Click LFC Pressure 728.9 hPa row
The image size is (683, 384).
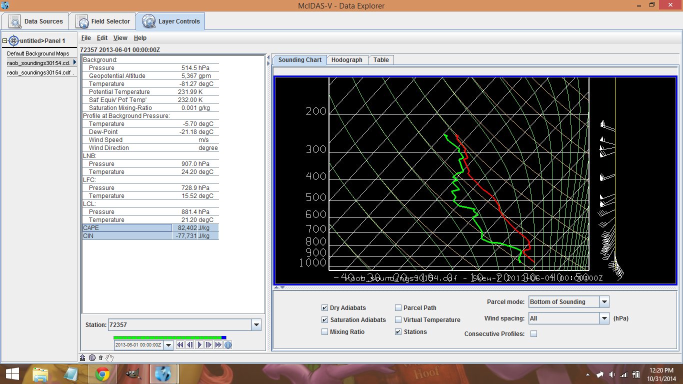(x=150, y=188)
